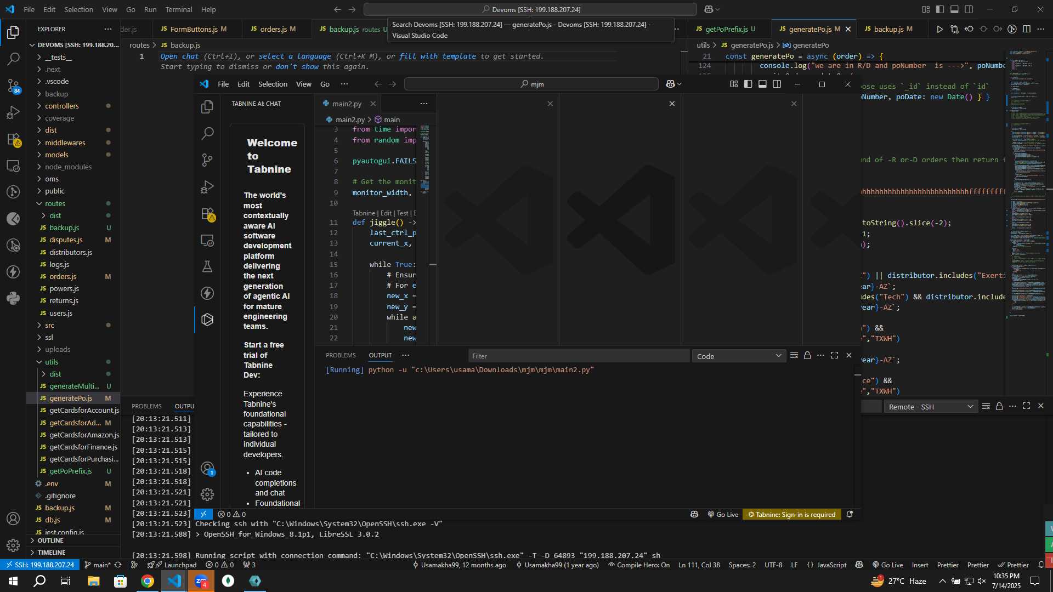Viewport: 1053px width, 592px height.
Task: Switch to the getPoPrefix.js editor tab
Action: coord(729,29)
